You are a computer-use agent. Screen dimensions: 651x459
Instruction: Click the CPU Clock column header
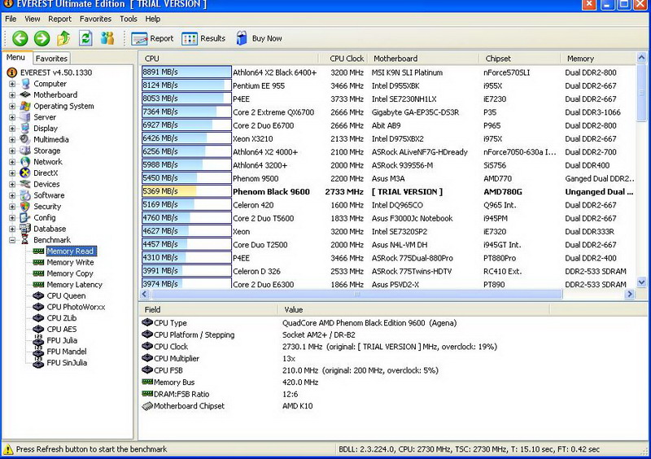[347, 59]
